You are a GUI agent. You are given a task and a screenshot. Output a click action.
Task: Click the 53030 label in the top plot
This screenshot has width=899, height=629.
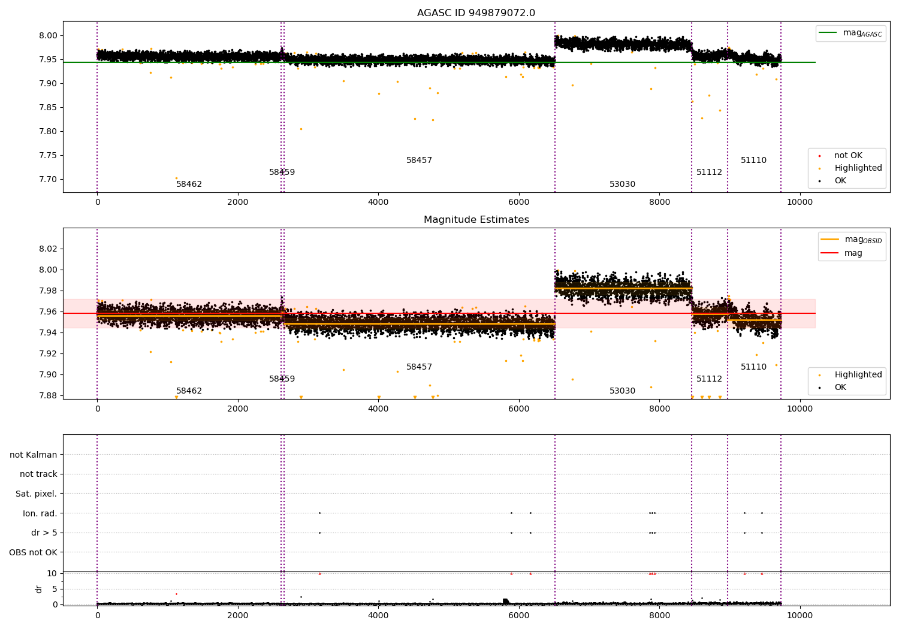(x=622, y=185)
